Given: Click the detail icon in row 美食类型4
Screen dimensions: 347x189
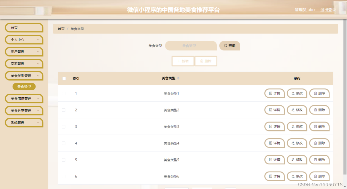Looking at the screenshot, I should point(270,143).
